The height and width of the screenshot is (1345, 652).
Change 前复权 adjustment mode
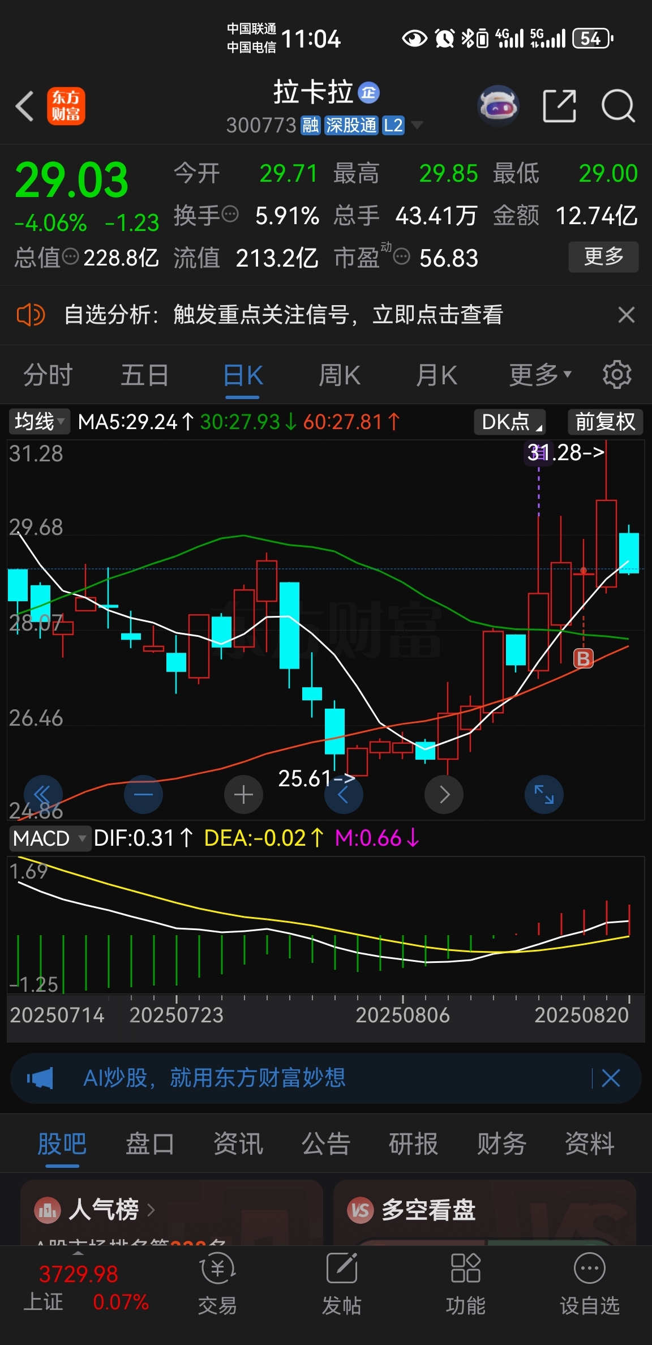[x=606, y=422]
